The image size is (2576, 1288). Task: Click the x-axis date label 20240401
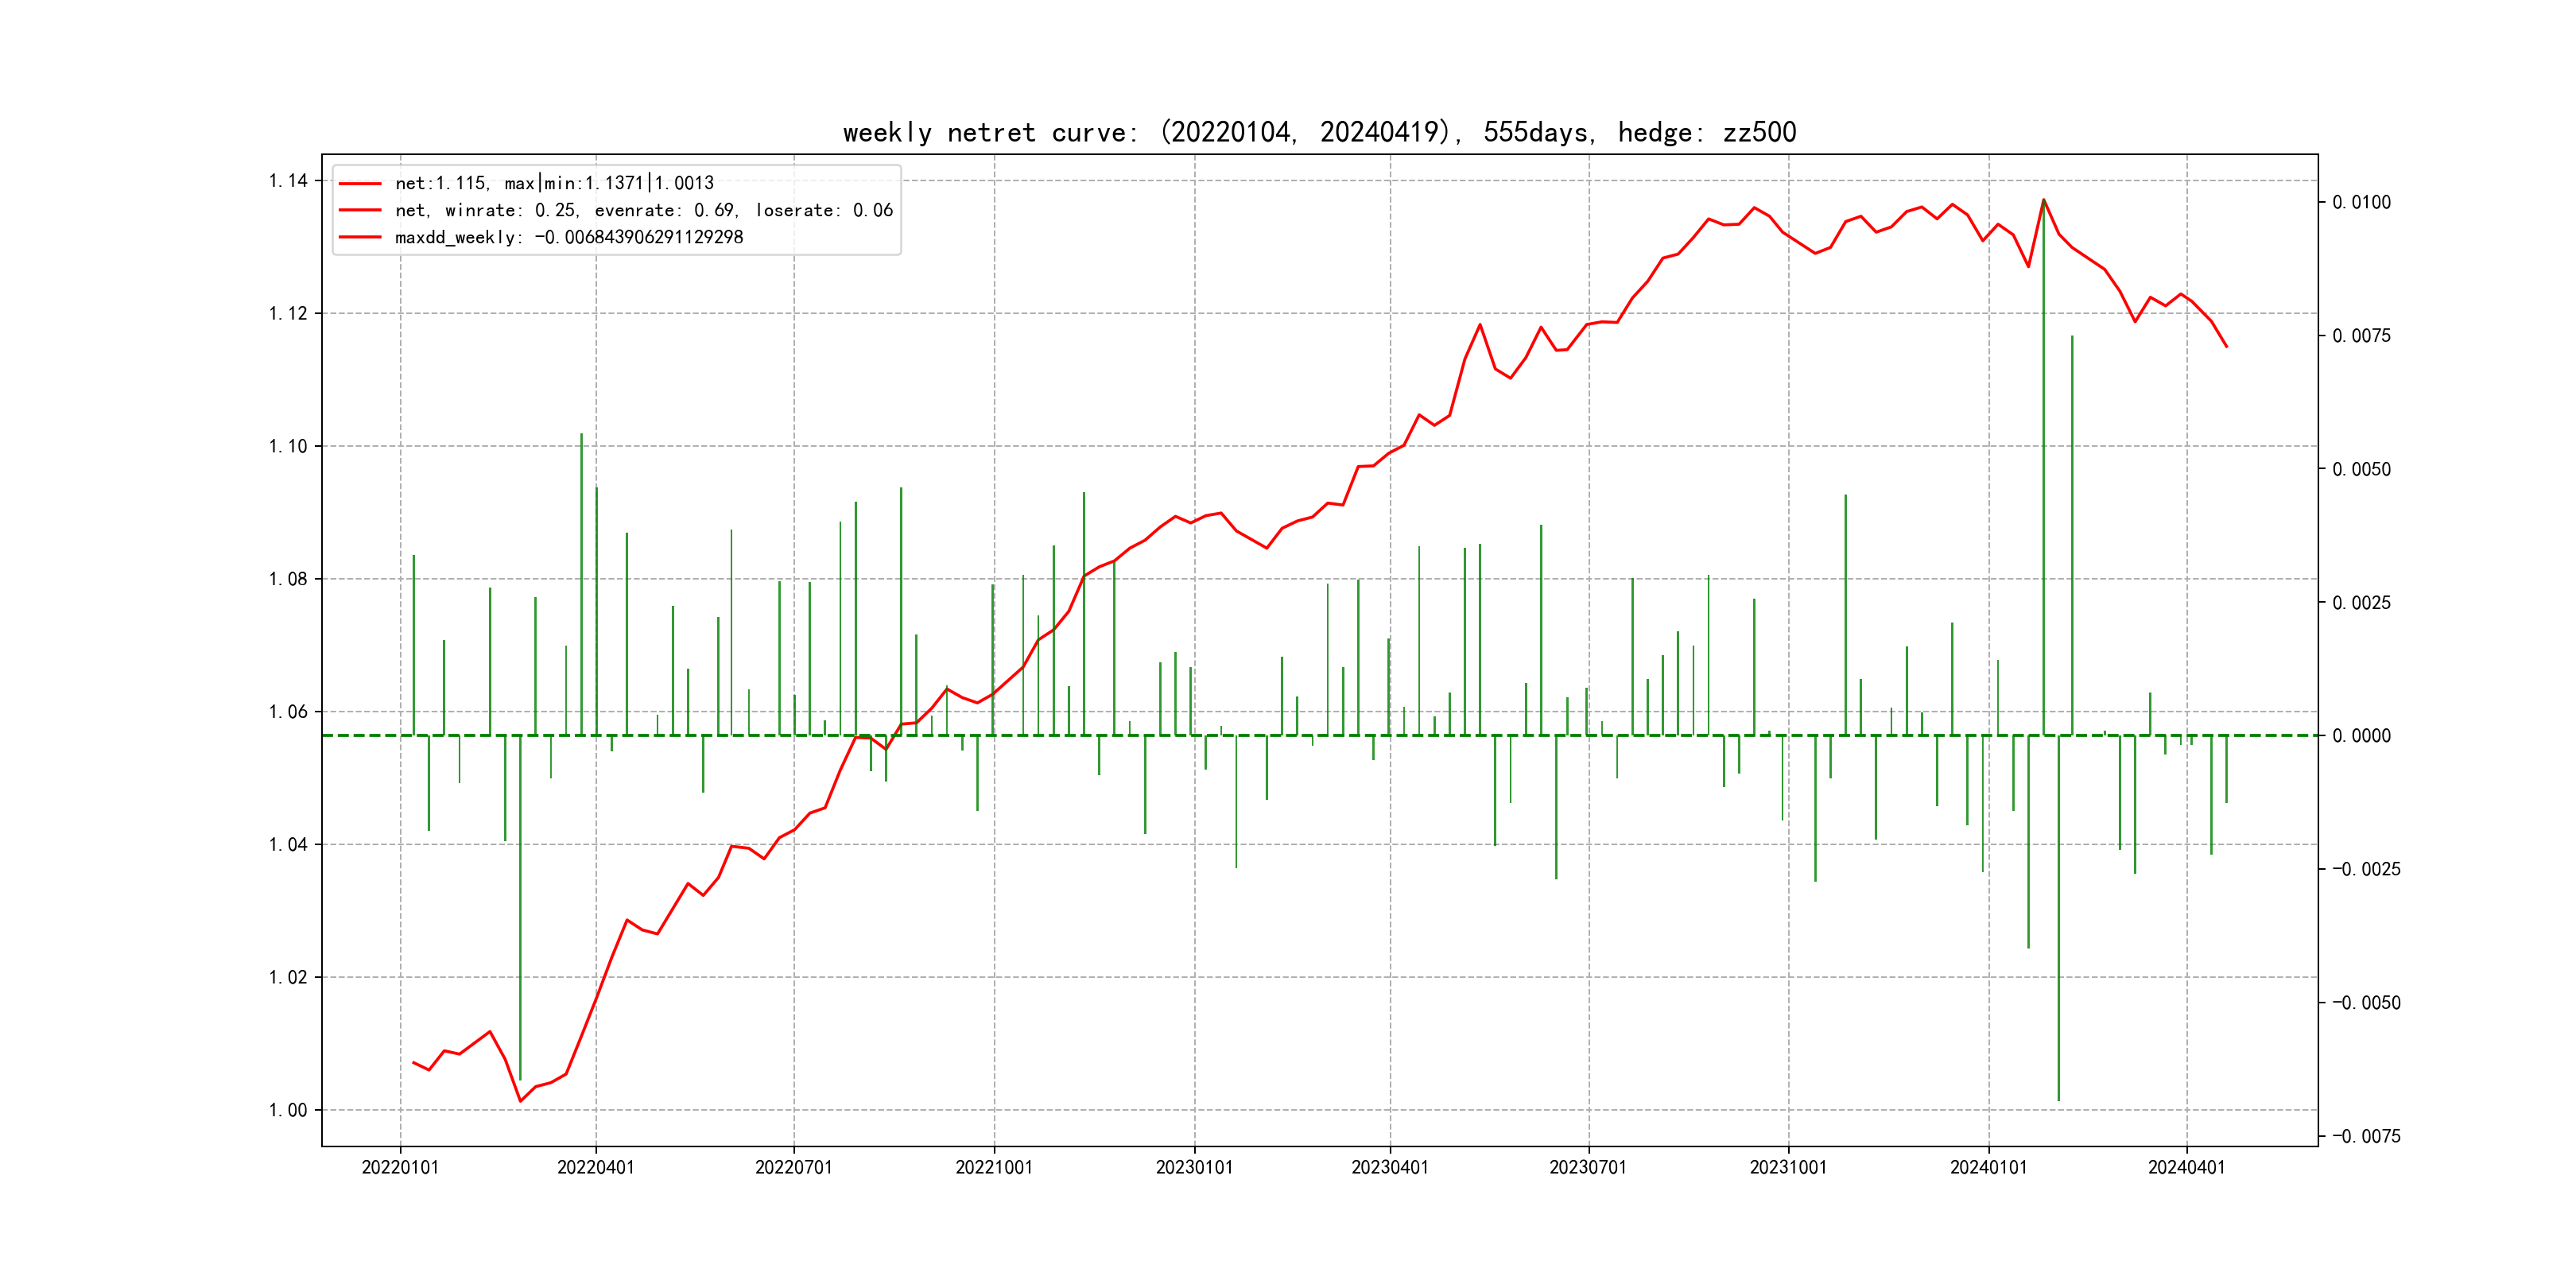coord(2186,1167)
